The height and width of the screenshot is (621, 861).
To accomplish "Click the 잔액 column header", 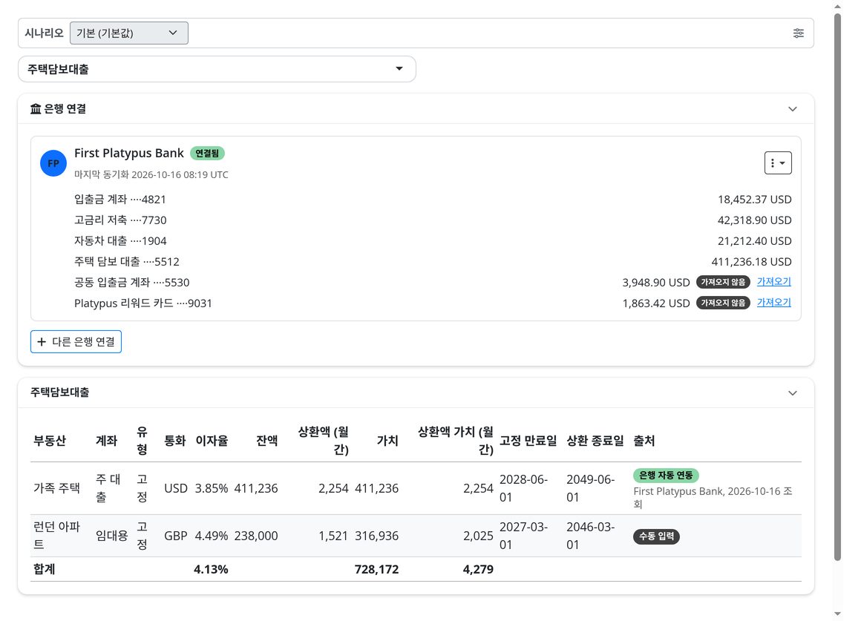I will [267, 441].
